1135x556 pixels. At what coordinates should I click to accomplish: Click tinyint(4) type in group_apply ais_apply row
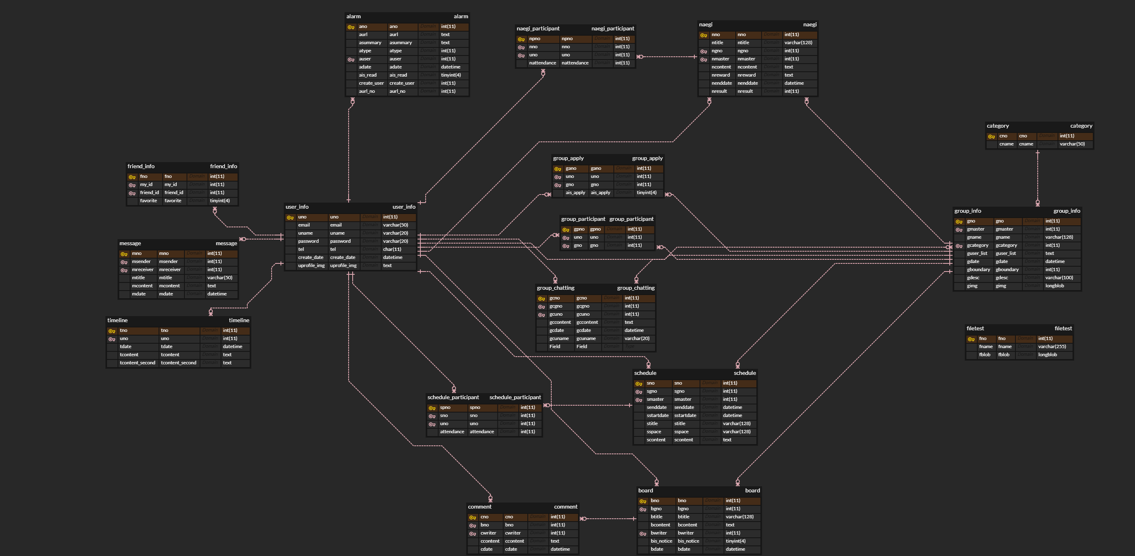[647, 192]
